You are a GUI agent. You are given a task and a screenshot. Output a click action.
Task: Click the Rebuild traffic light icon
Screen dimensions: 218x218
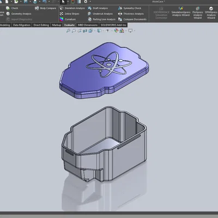73,2
